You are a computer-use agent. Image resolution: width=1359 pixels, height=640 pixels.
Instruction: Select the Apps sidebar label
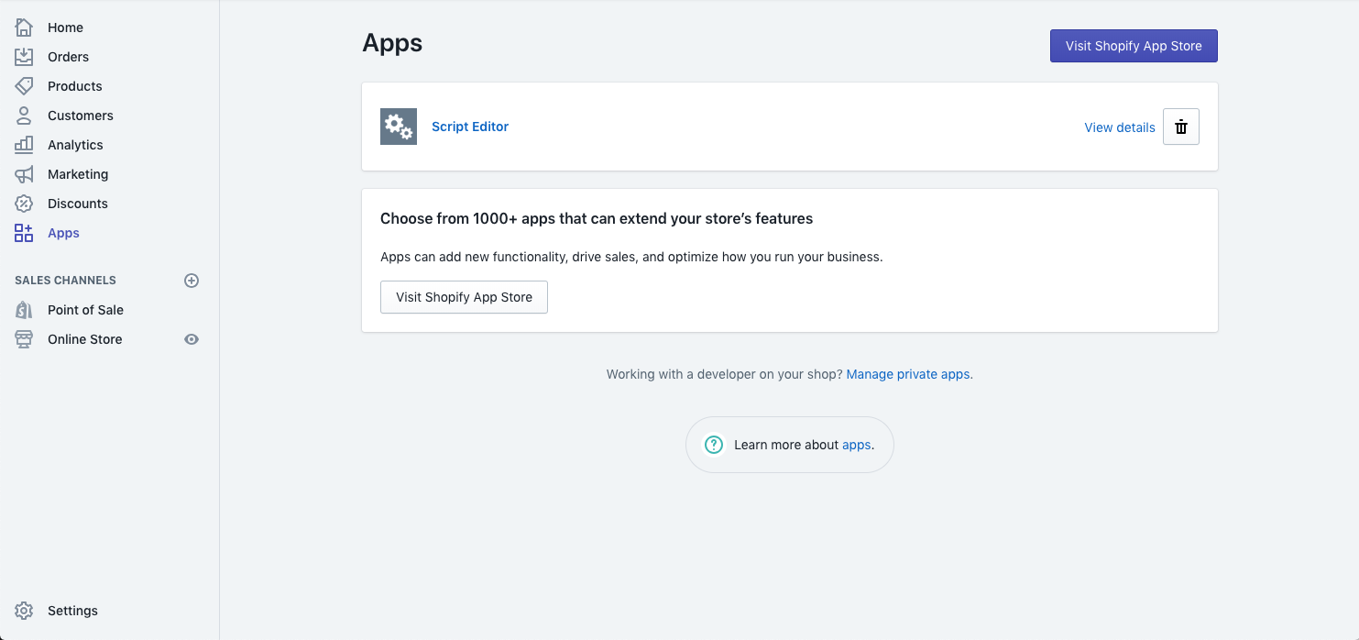tap(63, 233)
